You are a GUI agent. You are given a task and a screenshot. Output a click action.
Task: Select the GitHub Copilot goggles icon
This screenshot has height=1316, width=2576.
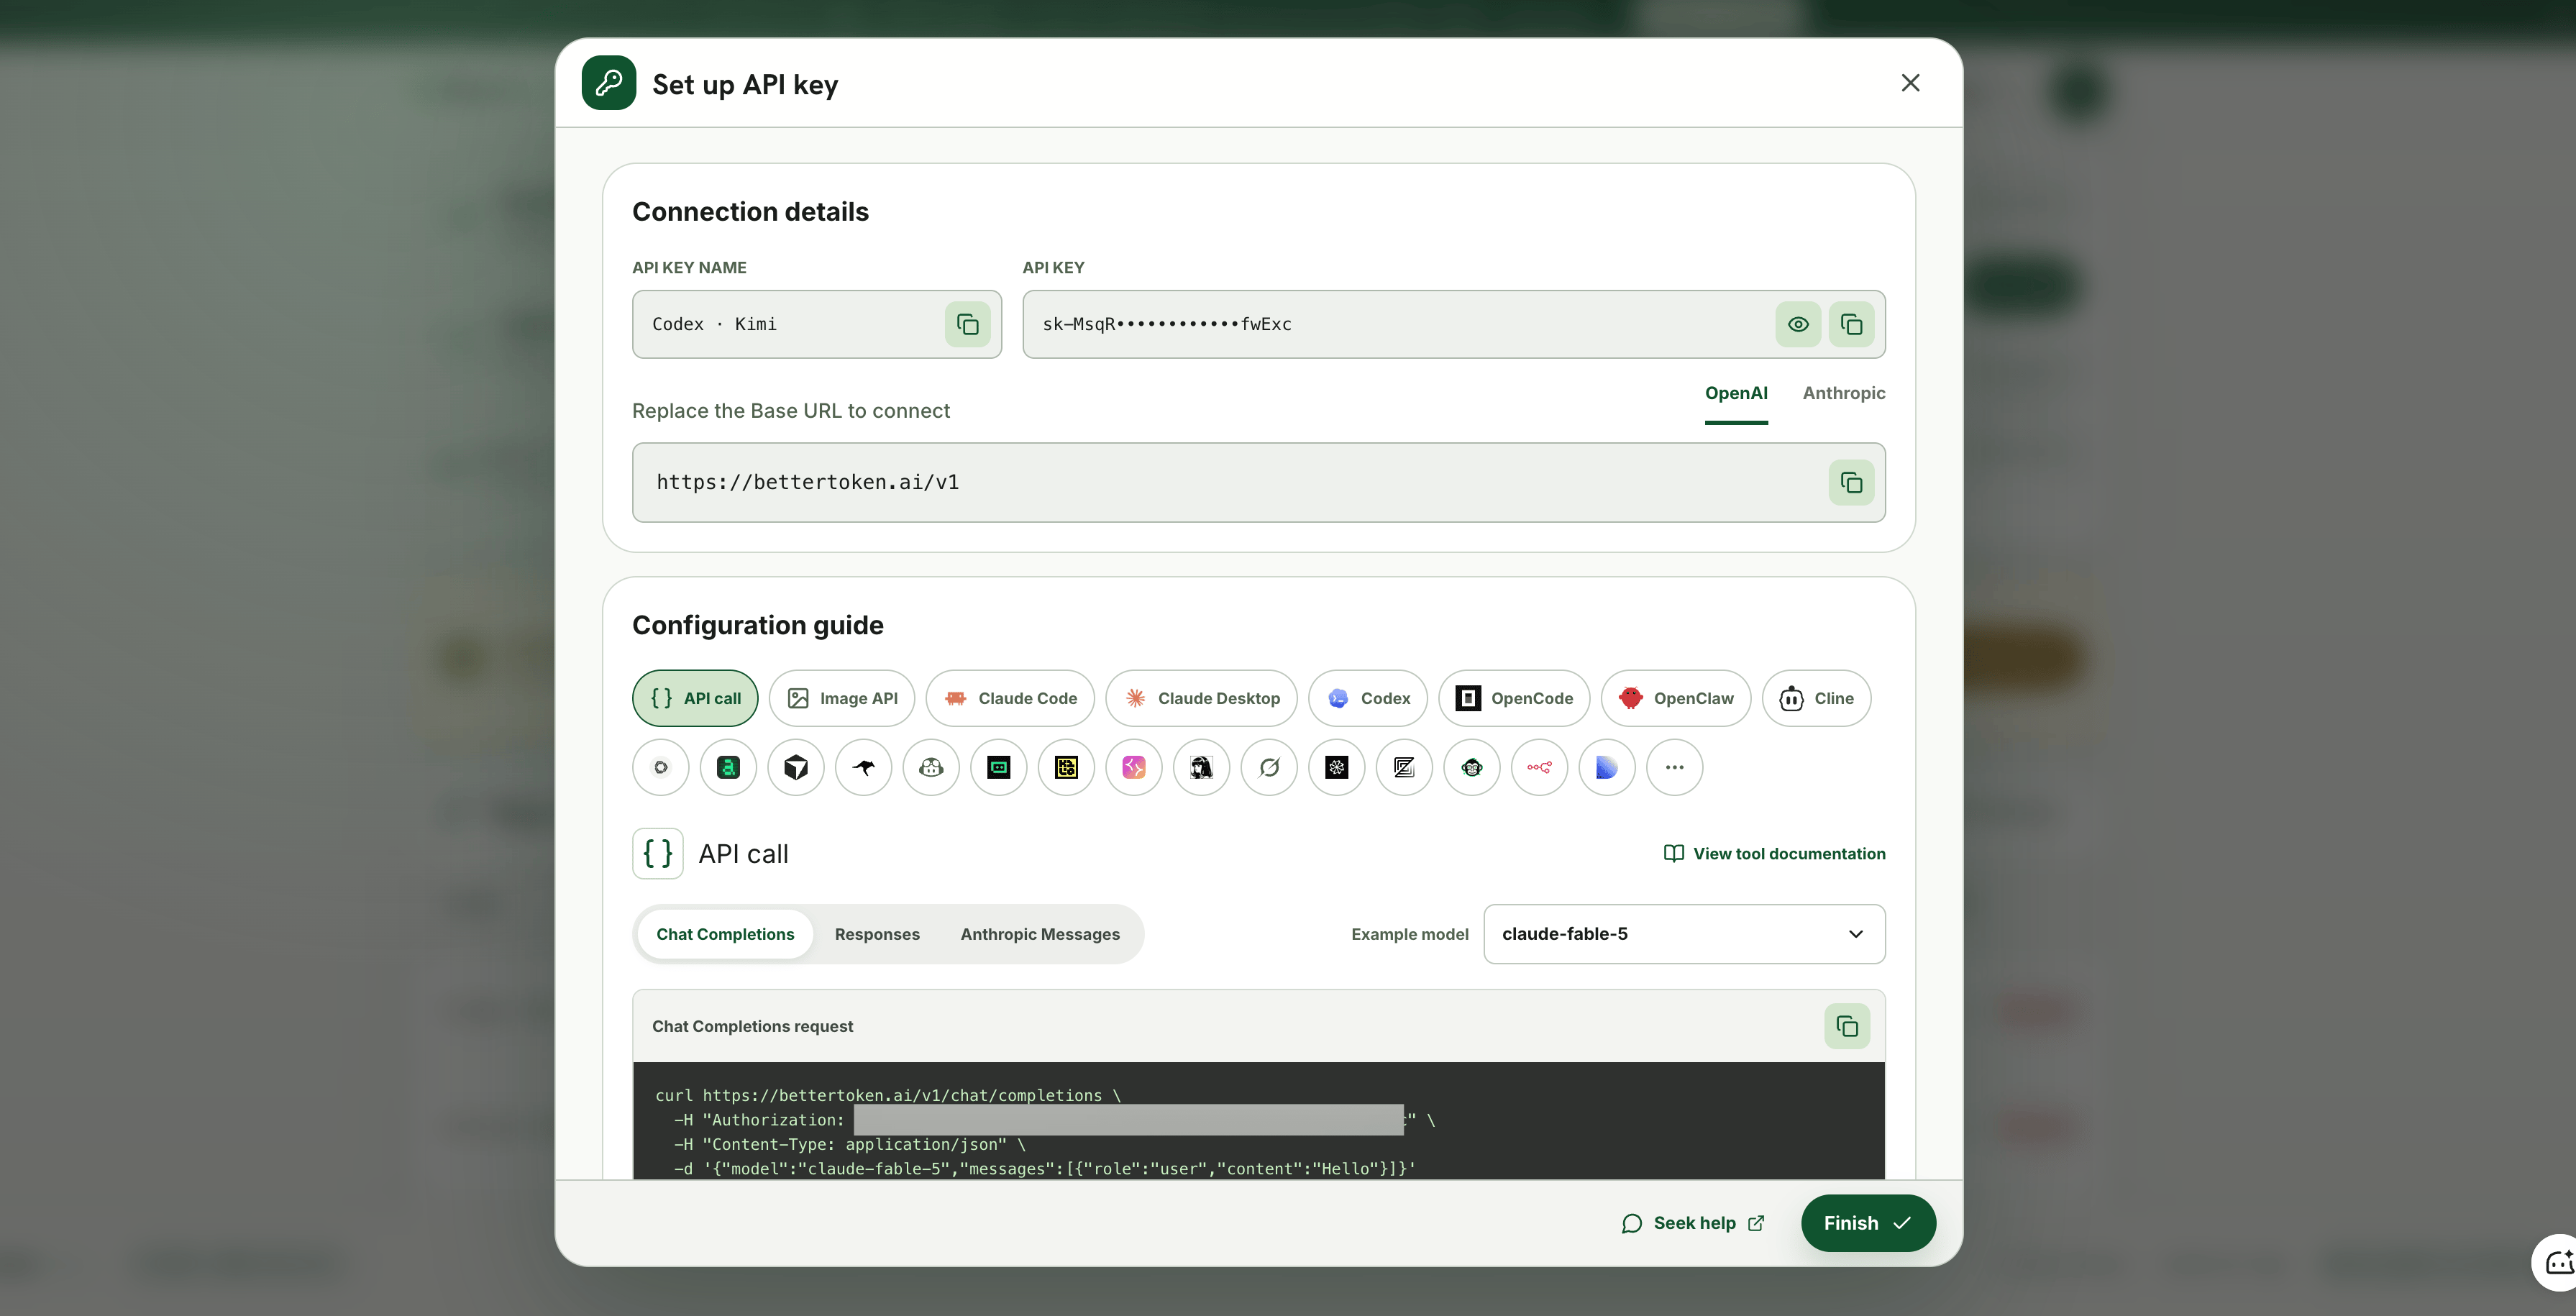(931, 767)
